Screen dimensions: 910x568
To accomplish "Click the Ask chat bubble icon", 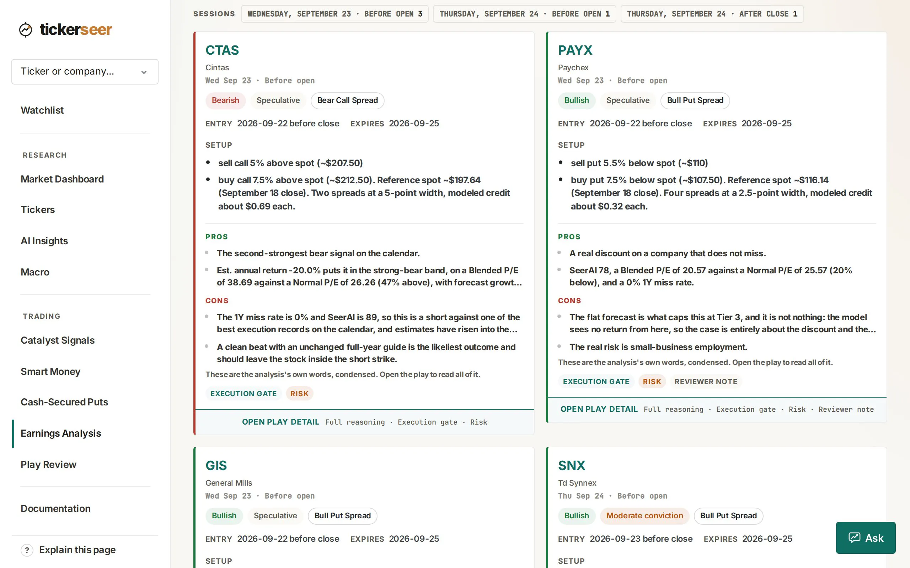I will pos(854,537).
